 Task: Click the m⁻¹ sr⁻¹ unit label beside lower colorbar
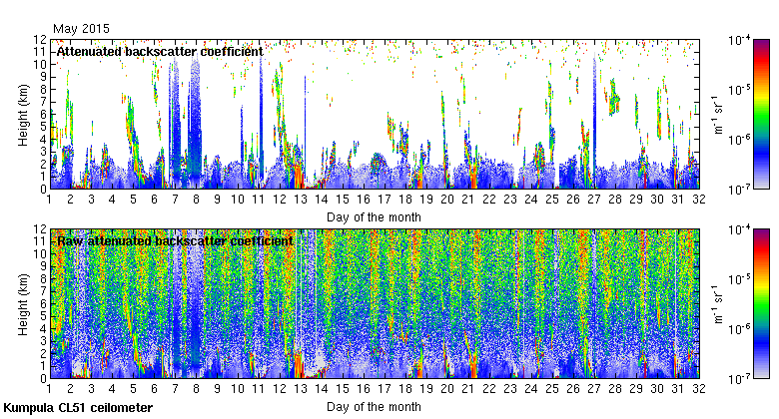click(718, 304)
